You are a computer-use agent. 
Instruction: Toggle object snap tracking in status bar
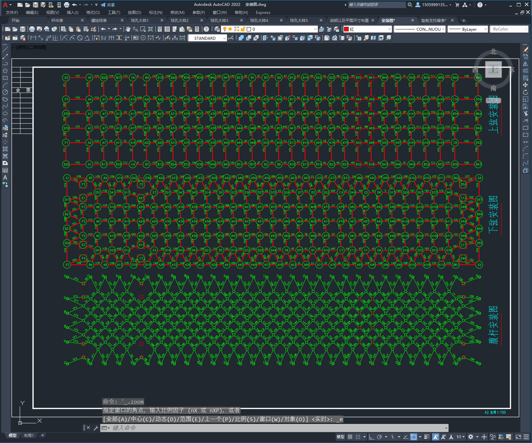[406, 437]
